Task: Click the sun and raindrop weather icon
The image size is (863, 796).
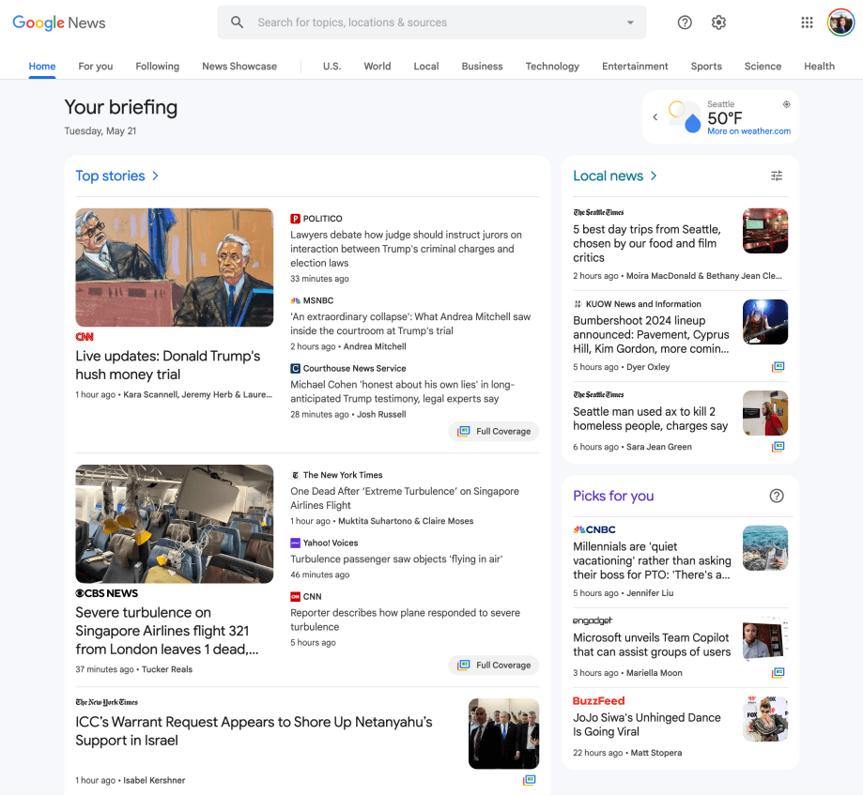Action: [x=685, y=116]
